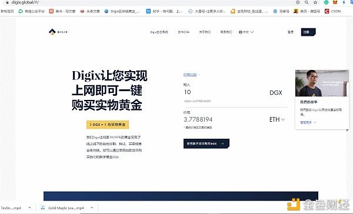This screenshot has height=214, width=353.
Task: Click the lock icon beside the URL
Action: (x=7, y=2)
